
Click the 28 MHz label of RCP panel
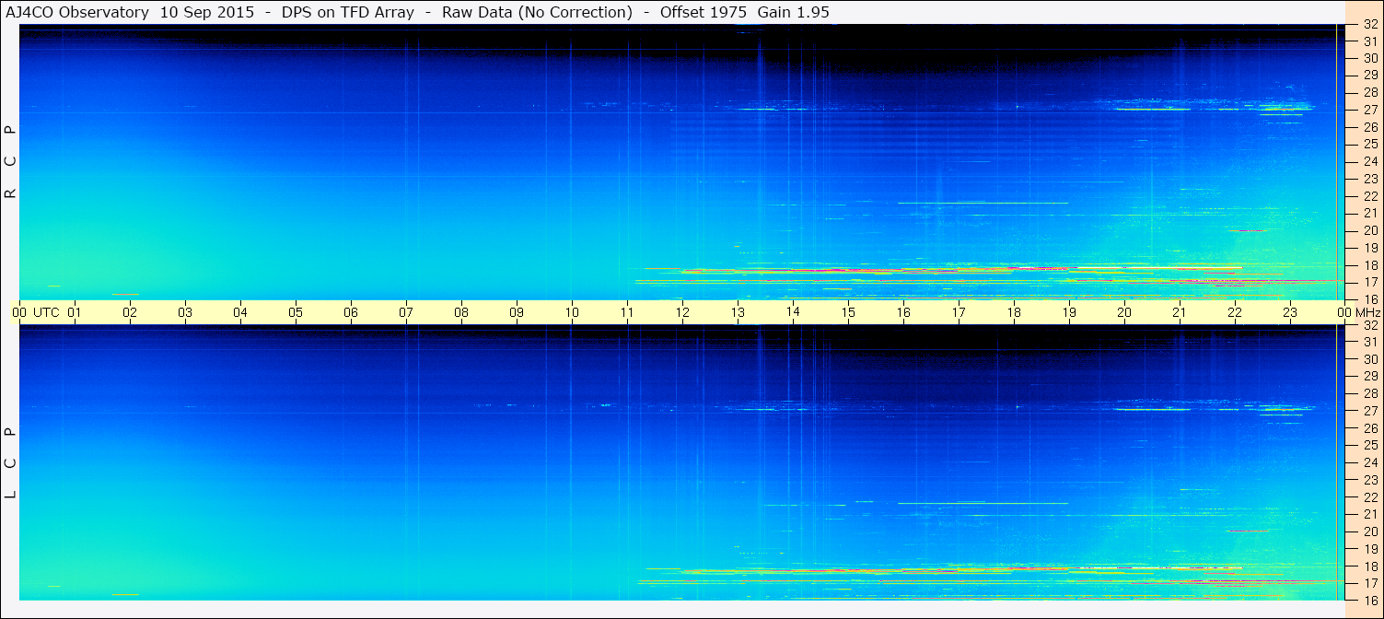click(1369, 93)
